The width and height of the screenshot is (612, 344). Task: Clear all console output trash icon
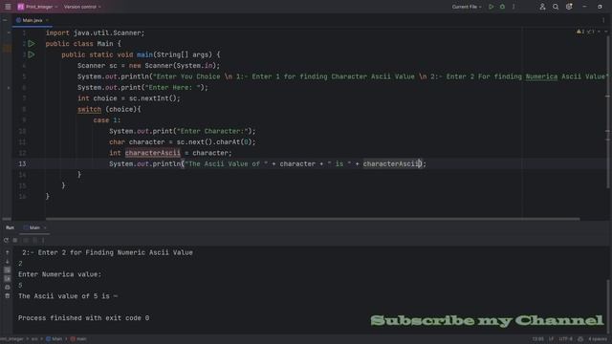point(8,296)
